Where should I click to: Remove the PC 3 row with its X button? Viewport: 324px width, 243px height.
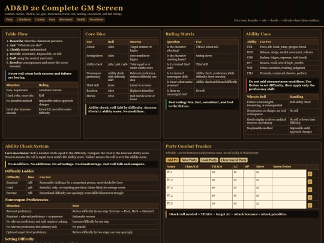[x=310, y=190]
